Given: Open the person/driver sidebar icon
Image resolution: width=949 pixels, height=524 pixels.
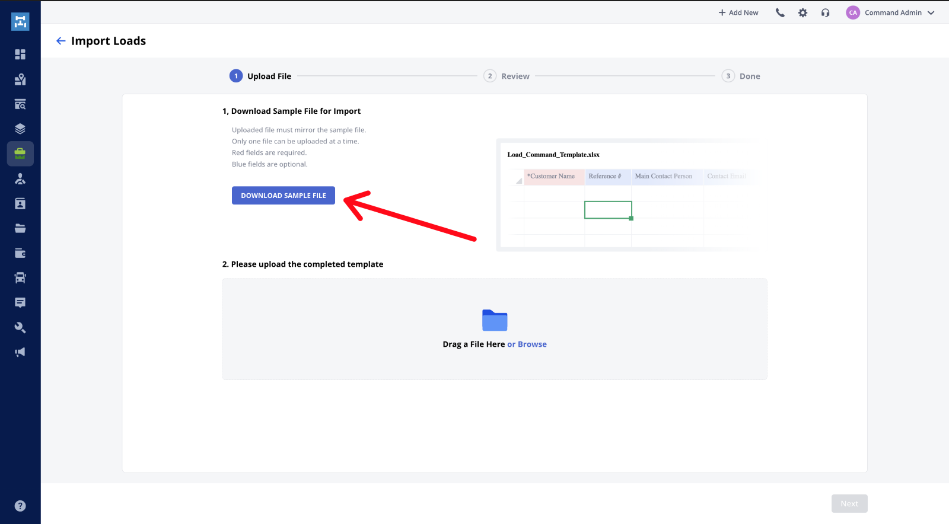Looking at the screenshot, I should (20, 178).
